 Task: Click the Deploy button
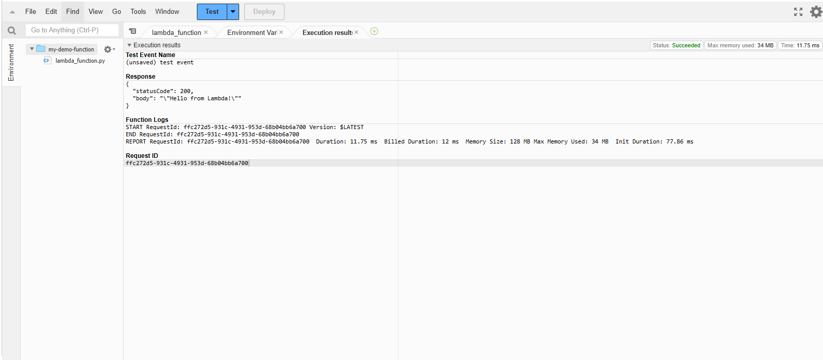point(264,11)
